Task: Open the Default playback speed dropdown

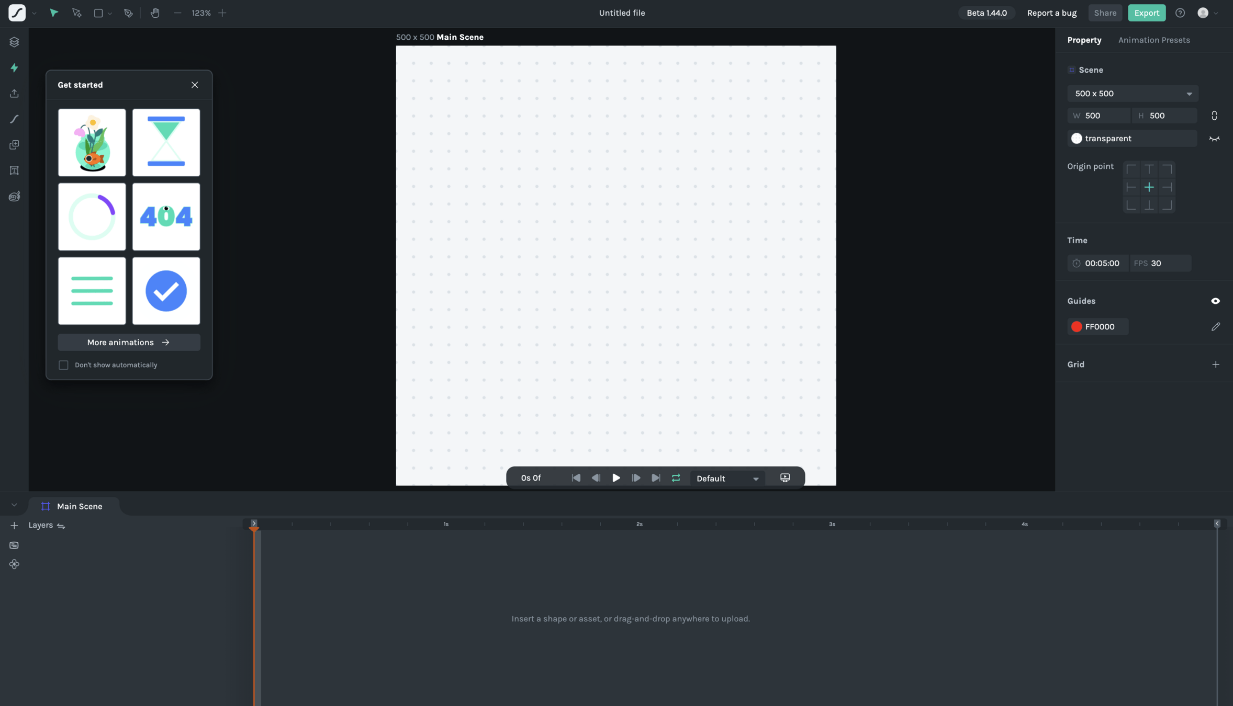Action: [727, 479]
